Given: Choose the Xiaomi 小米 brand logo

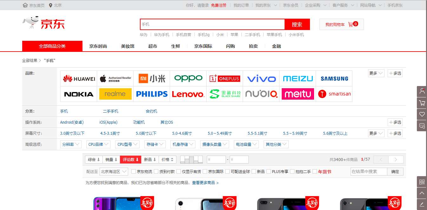Looking at the screenshot, I should click(152, 79).
